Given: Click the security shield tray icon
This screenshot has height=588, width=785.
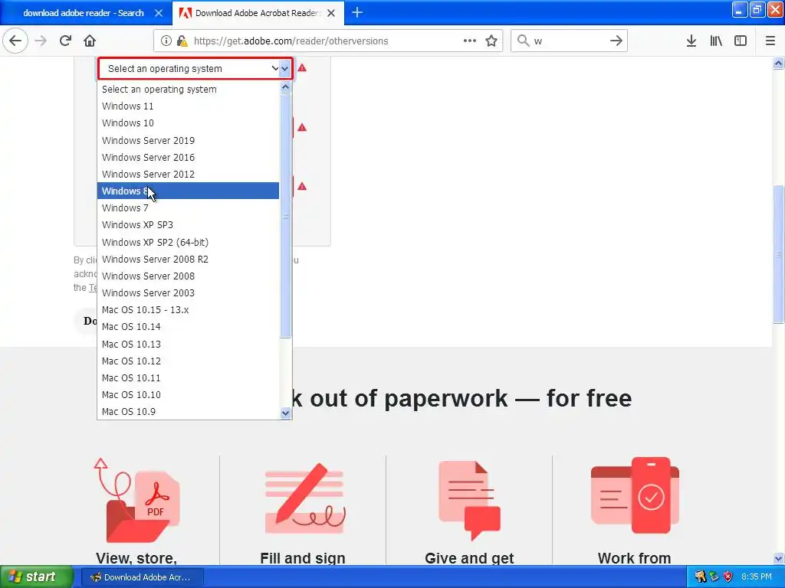Looking at the screenshot, I should (728, 577).
